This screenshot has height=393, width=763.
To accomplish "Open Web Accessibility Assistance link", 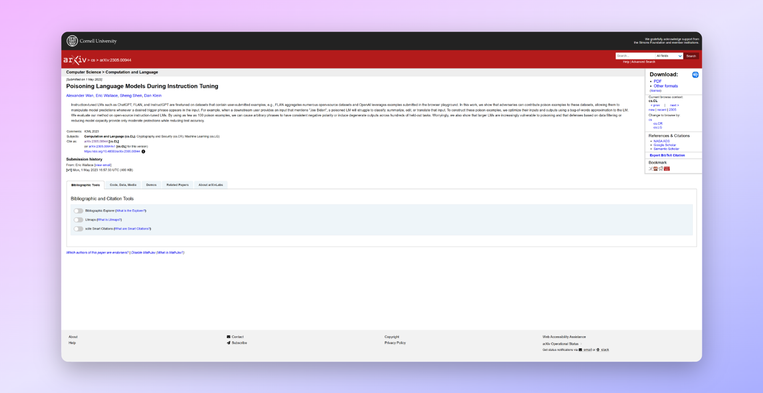I will click(x=564, y=337).
